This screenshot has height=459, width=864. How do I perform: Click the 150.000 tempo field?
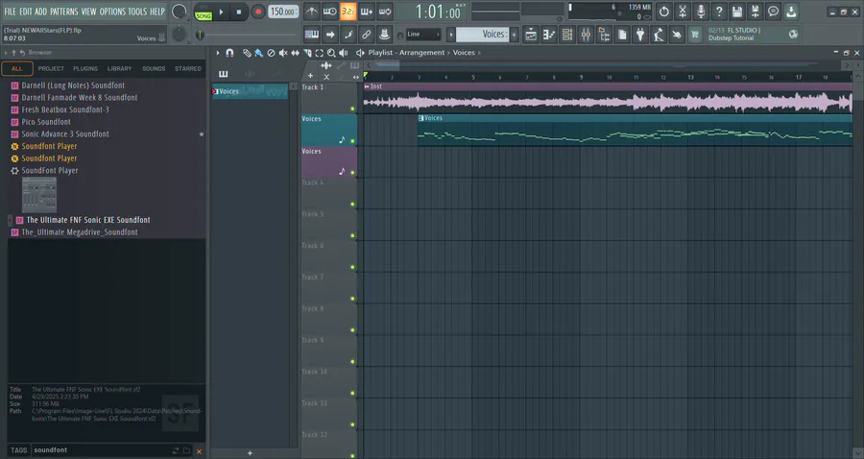(283, 12)
